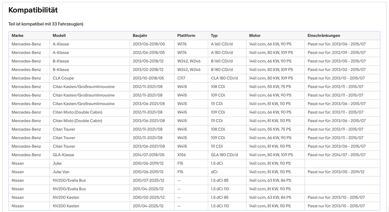Select the NV200 Kasten 1.5 dCi 85 row

194,198
